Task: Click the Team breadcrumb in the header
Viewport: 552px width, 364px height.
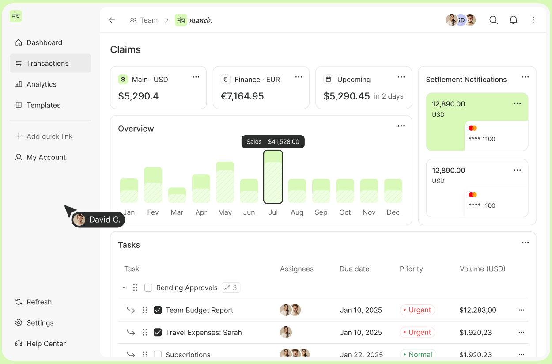Action: [x=148, y=20]
